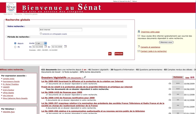Image resolution: width=196 pixels, height=114 pixels.
Task: Click the red OK button
Action: point(110,54)
